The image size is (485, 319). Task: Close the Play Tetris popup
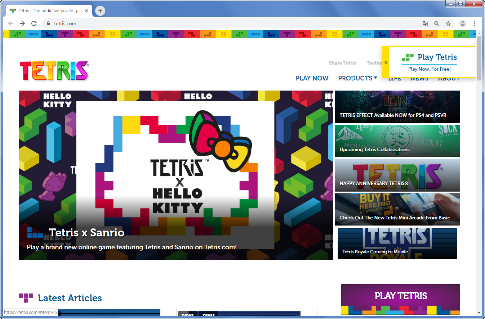[x=386, y=62]
